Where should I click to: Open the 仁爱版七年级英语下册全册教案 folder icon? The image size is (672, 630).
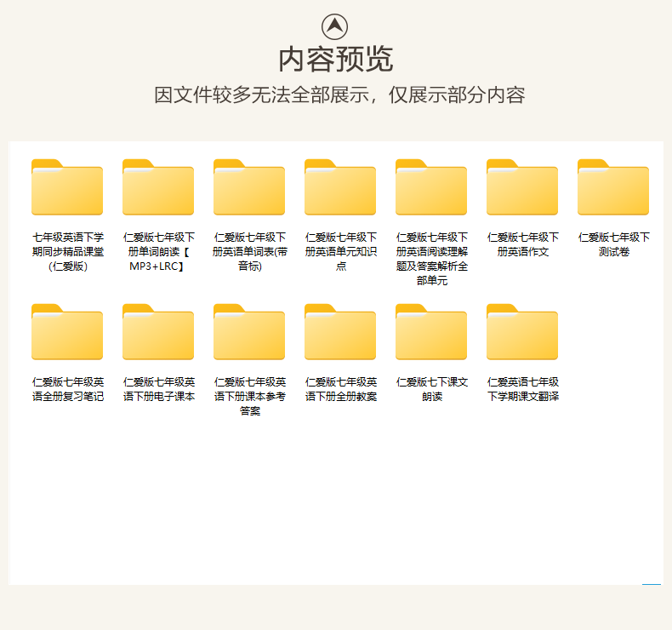coord(340,332)
